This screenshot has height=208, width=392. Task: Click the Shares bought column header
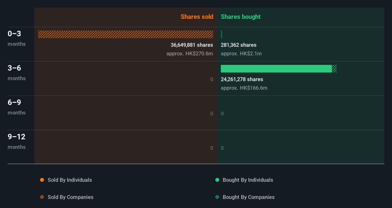241,17
